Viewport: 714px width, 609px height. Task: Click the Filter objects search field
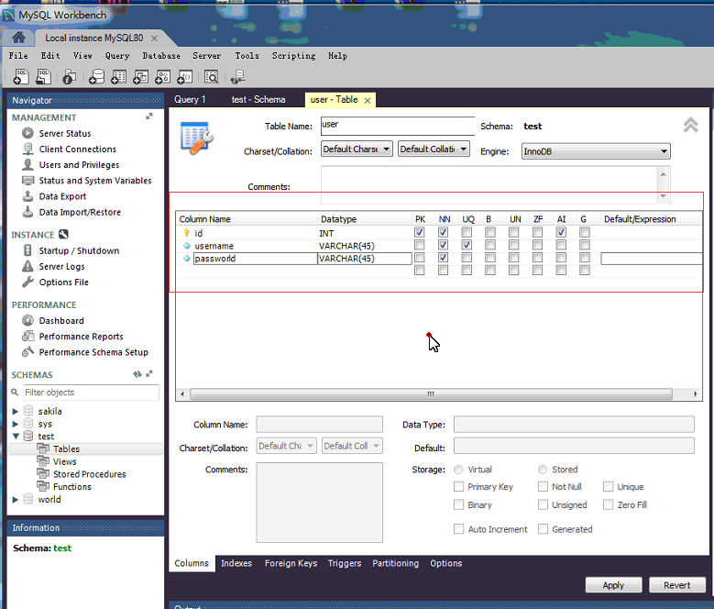pyautogui.click(x=91, y=393)
